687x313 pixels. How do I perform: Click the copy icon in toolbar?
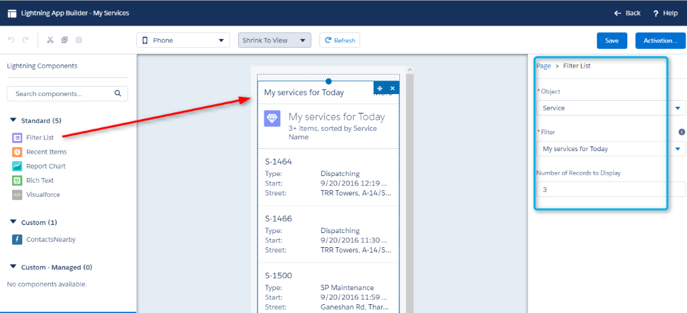65,40
